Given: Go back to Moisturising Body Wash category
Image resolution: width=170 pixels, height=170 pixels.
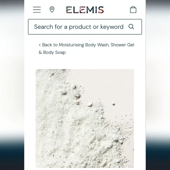Looking at the screenshot, I should click(x=86, y=49).
